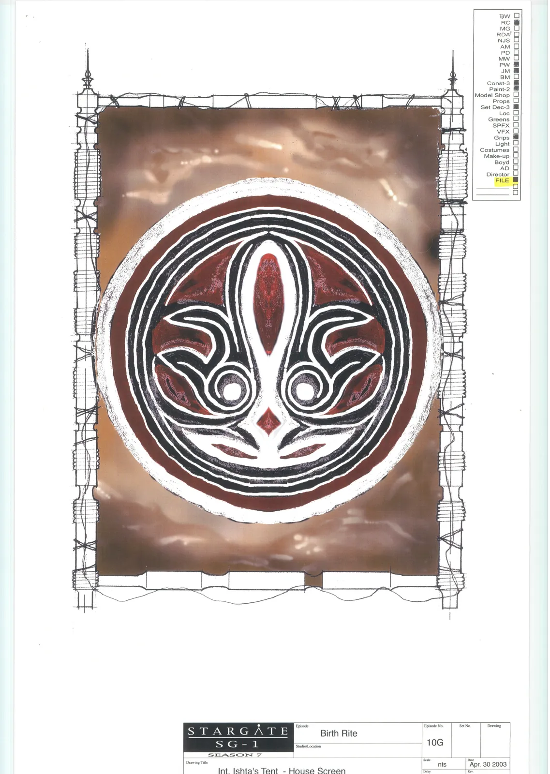Tick the AD checkbox
Viewport: 550px width, 774px height.
pyautogui.click(x=517, y=168)
